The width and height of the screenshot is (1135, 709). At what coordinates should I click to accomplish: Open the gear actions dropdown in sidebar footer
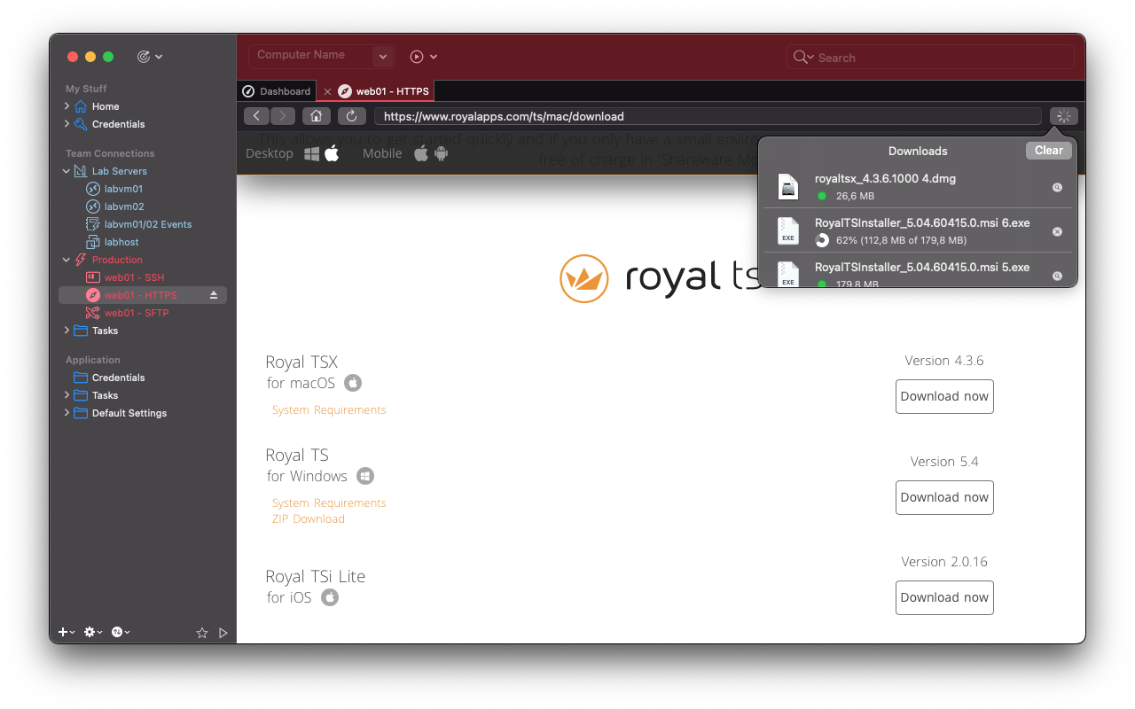[x=92, y=632]
